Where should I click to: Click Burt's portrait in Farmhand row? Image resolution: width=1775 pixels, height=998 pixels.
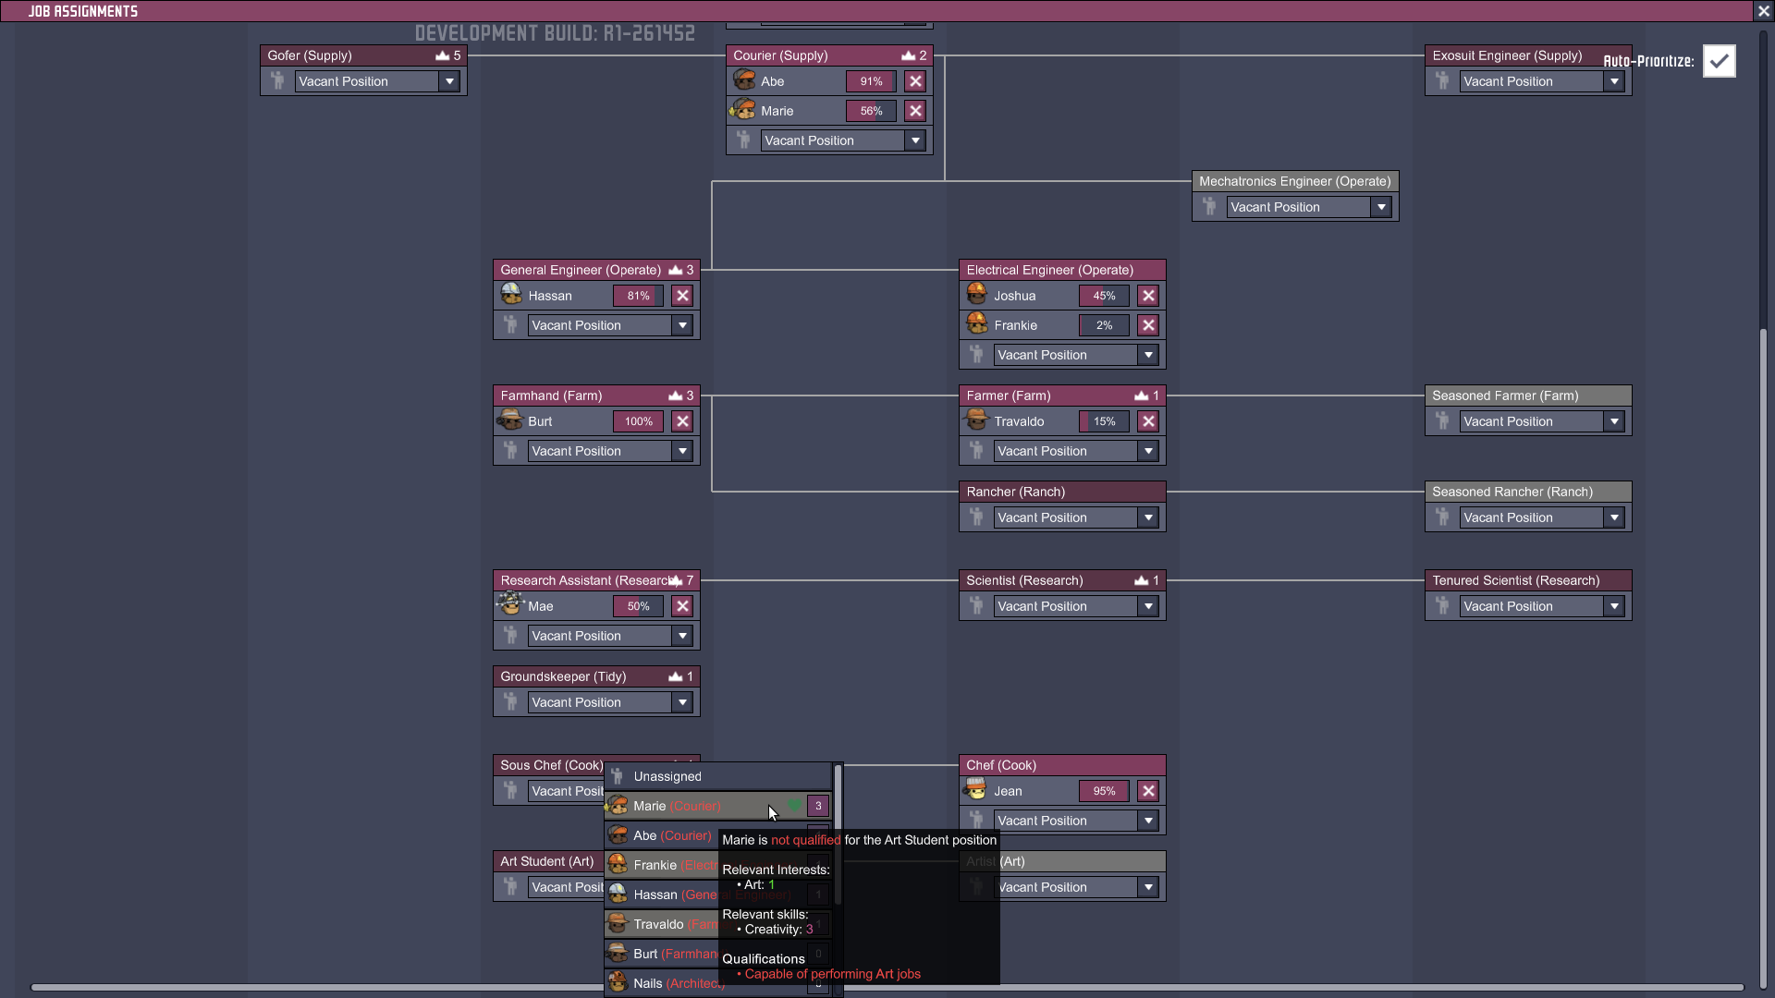(510, 421)
